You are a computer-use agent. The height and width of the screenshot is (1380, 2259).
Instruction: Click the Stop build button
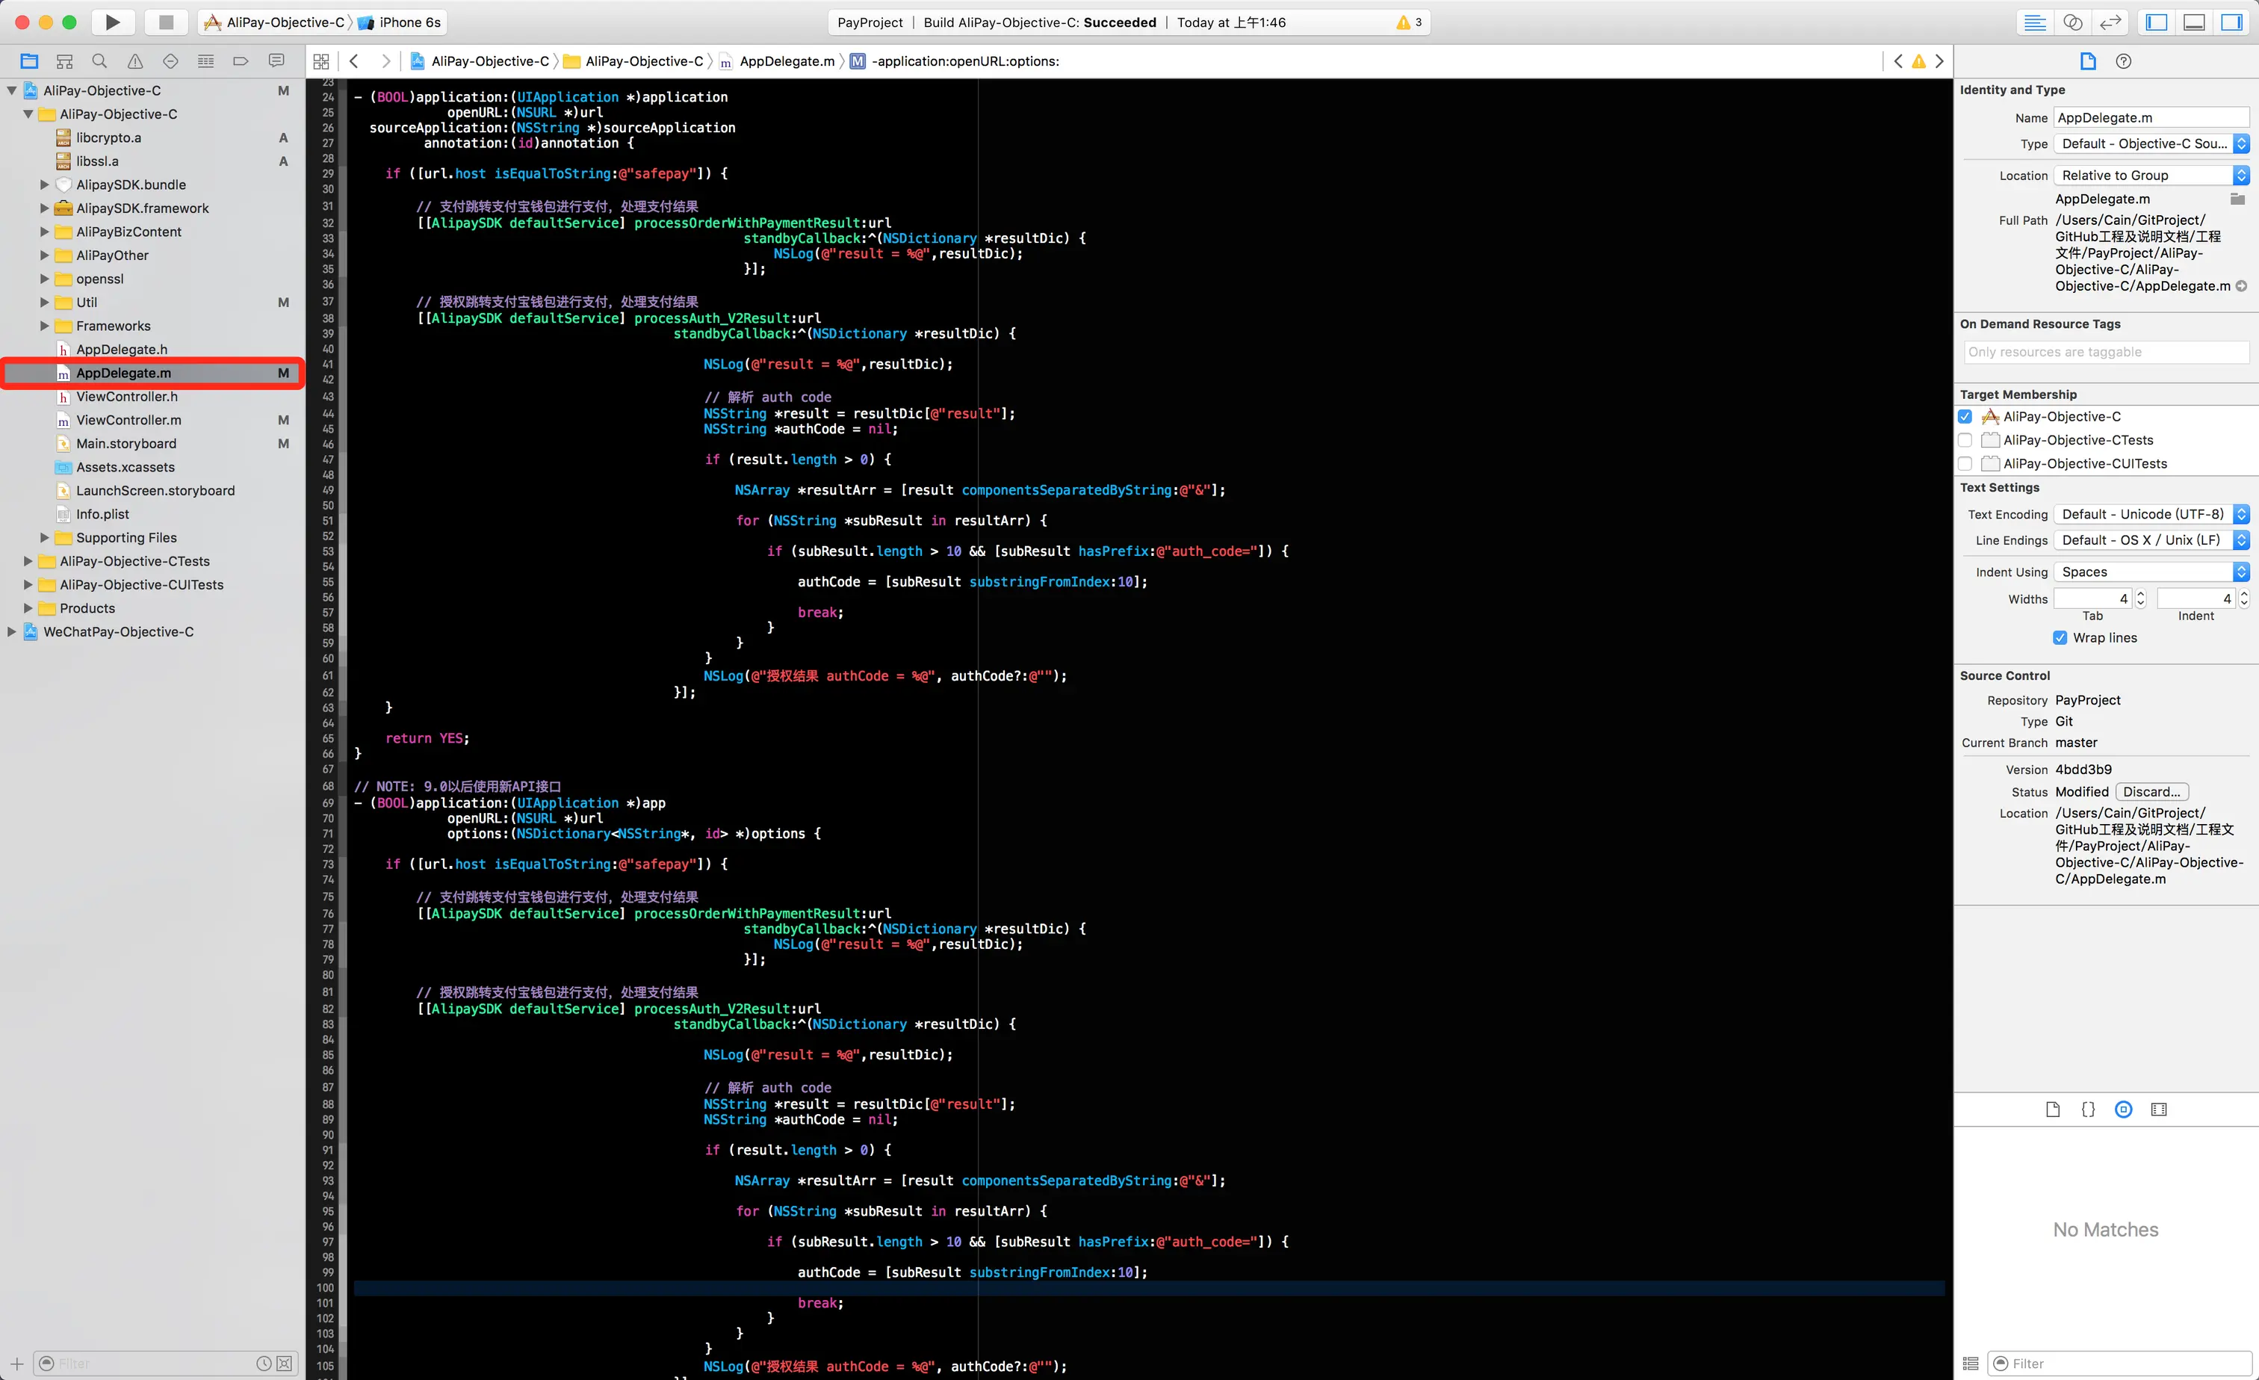pyautogui.click(x=166, y=22)
